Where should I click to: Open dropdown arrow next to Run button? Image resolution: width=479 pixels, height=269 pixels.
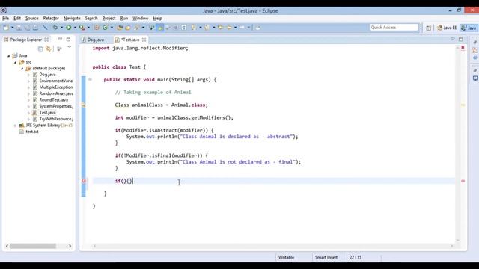click(x=75, y=28)
